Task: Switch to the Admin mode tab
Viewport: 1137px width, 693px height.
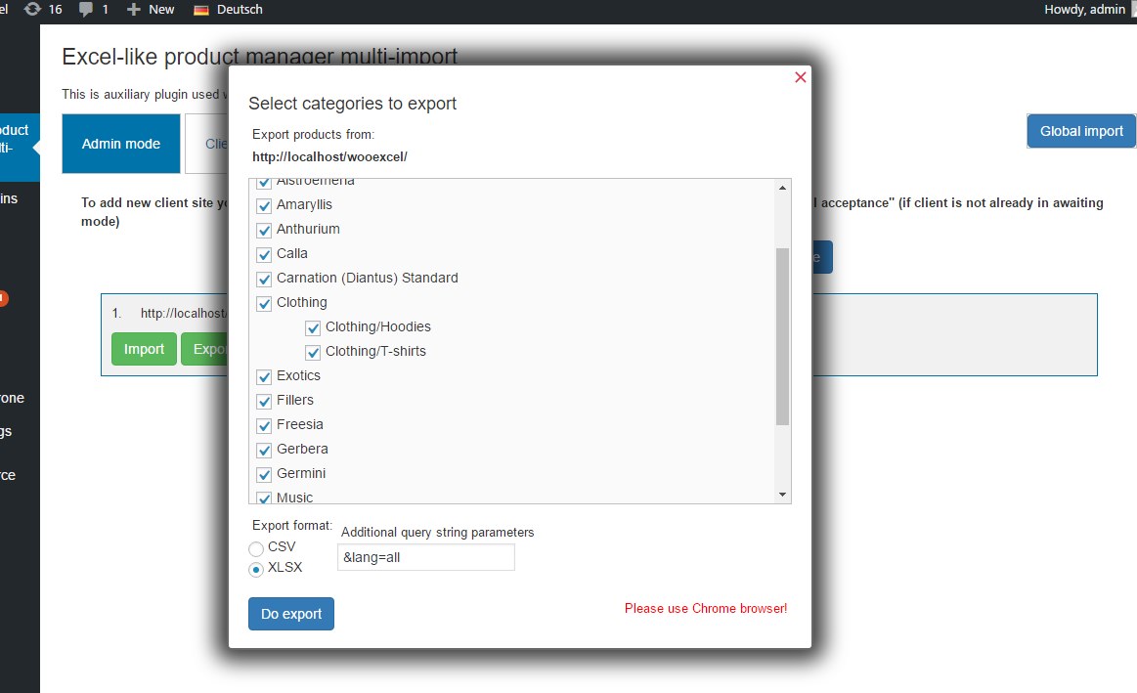Action: 120,143
